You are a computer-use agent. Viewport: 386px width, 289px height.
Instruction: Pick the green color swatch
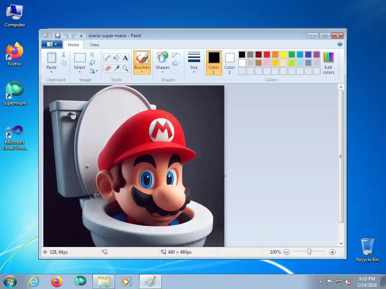(292, 54)
